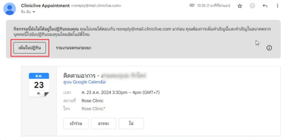This screenshot has width=281, height=140.
Task: Click the ติดตามอาการ event title
Action: (x=80, y=75)
